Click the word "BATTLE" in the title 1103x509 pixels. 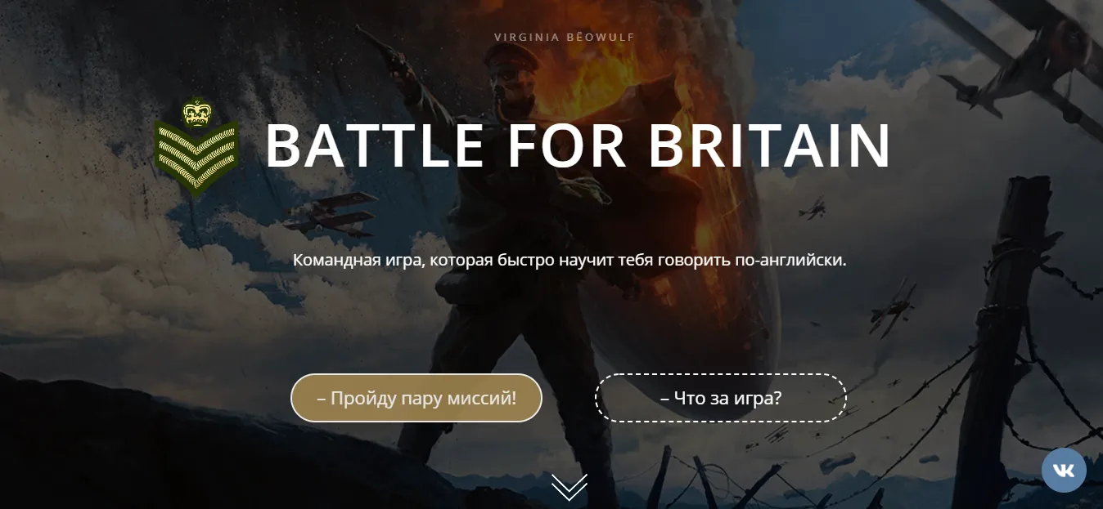point(375,145)
